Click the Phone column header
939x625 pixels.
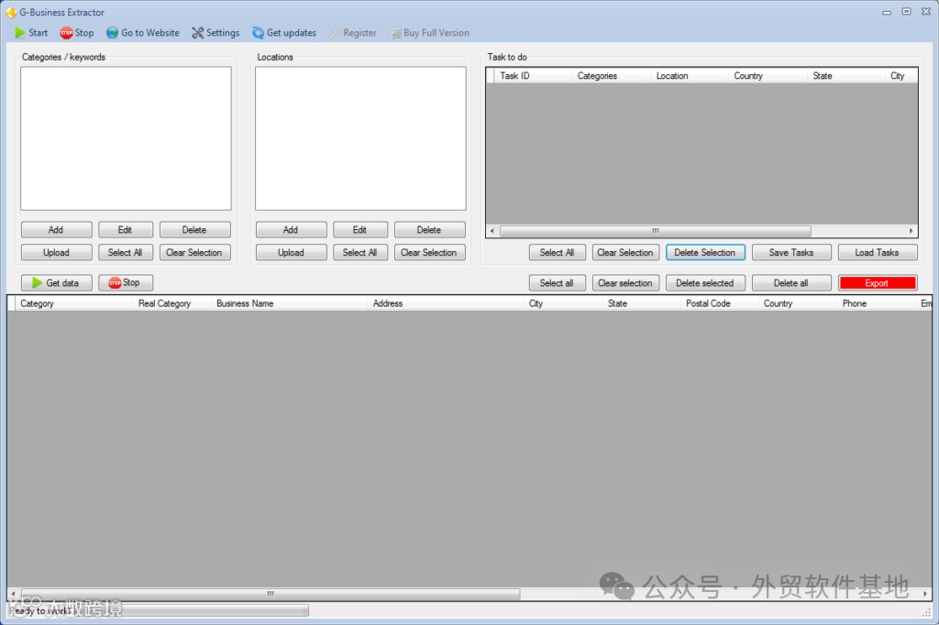point(876,303)
